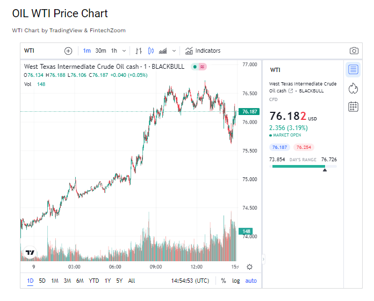
Task: Click the 2.356 (3.19%) change value
Action: [x=289, y=128]
